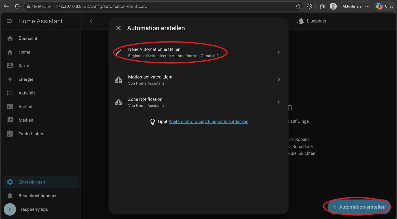Open Weitere Community-Blueprints entdecken link
Screen dimensions: 397x219
pyautogui.click(x=208, y=122)
